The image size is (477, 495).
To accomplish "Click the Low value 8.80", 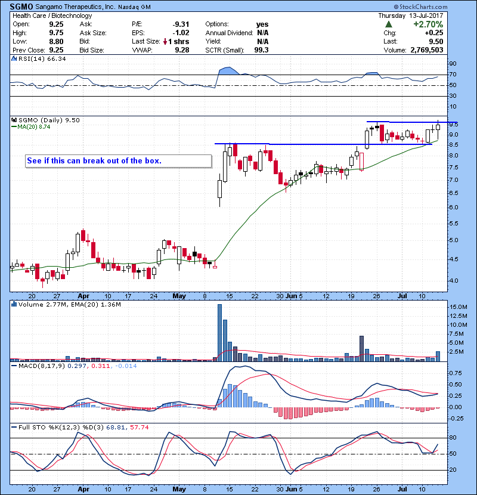I will (x=56, y=41).
